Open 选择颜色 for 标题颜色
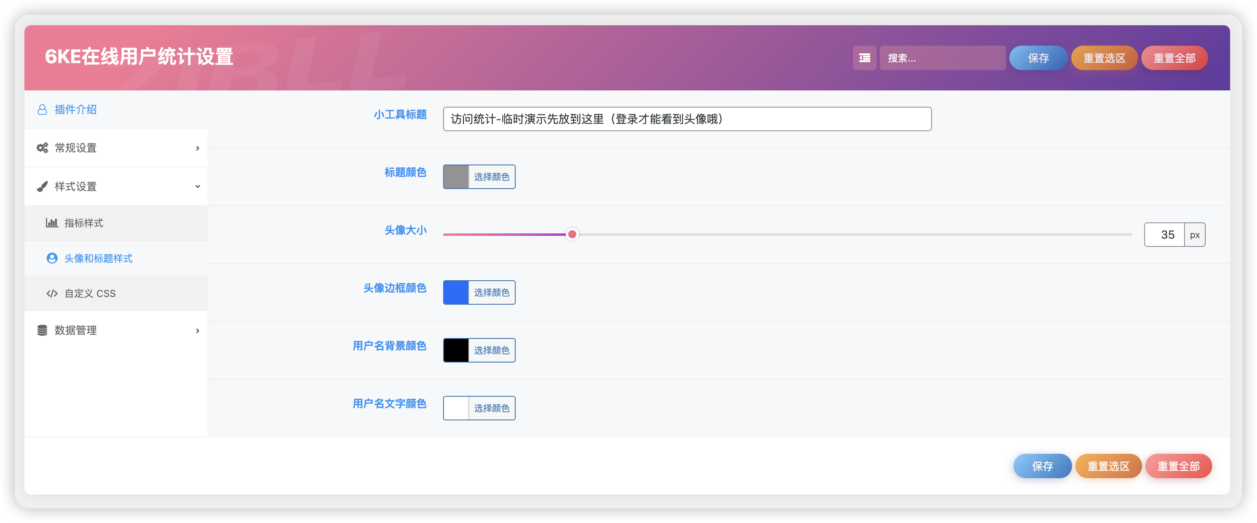This screenshot has width=1257, height=523. click(x=491, y=177)
